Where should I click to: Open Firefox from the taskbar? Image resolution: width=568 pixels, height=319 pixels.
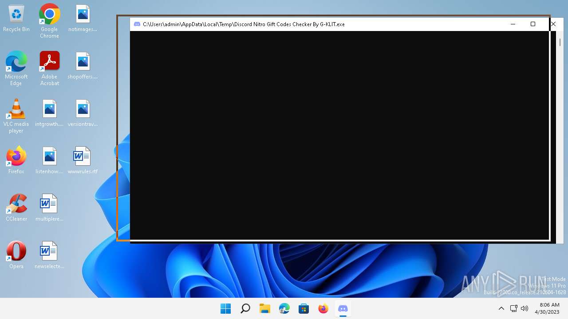pos(323,308)
